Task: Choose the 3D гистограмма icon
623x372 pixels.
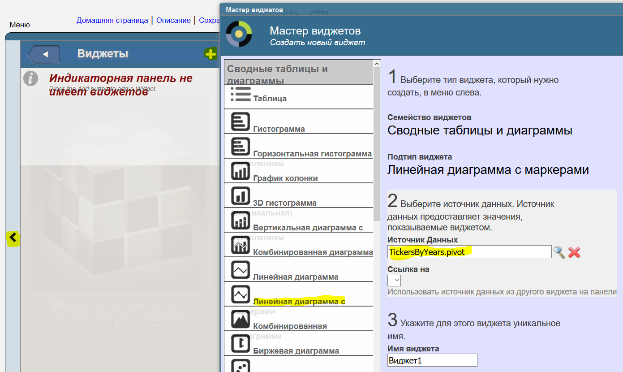Action: pos(241,195)
